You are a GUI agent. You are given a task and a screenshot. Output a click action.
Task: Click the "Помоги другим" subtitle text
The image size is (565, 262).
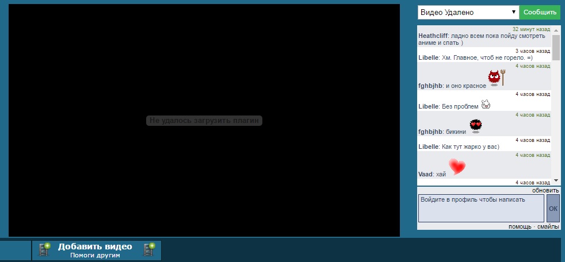pos(95,256)
